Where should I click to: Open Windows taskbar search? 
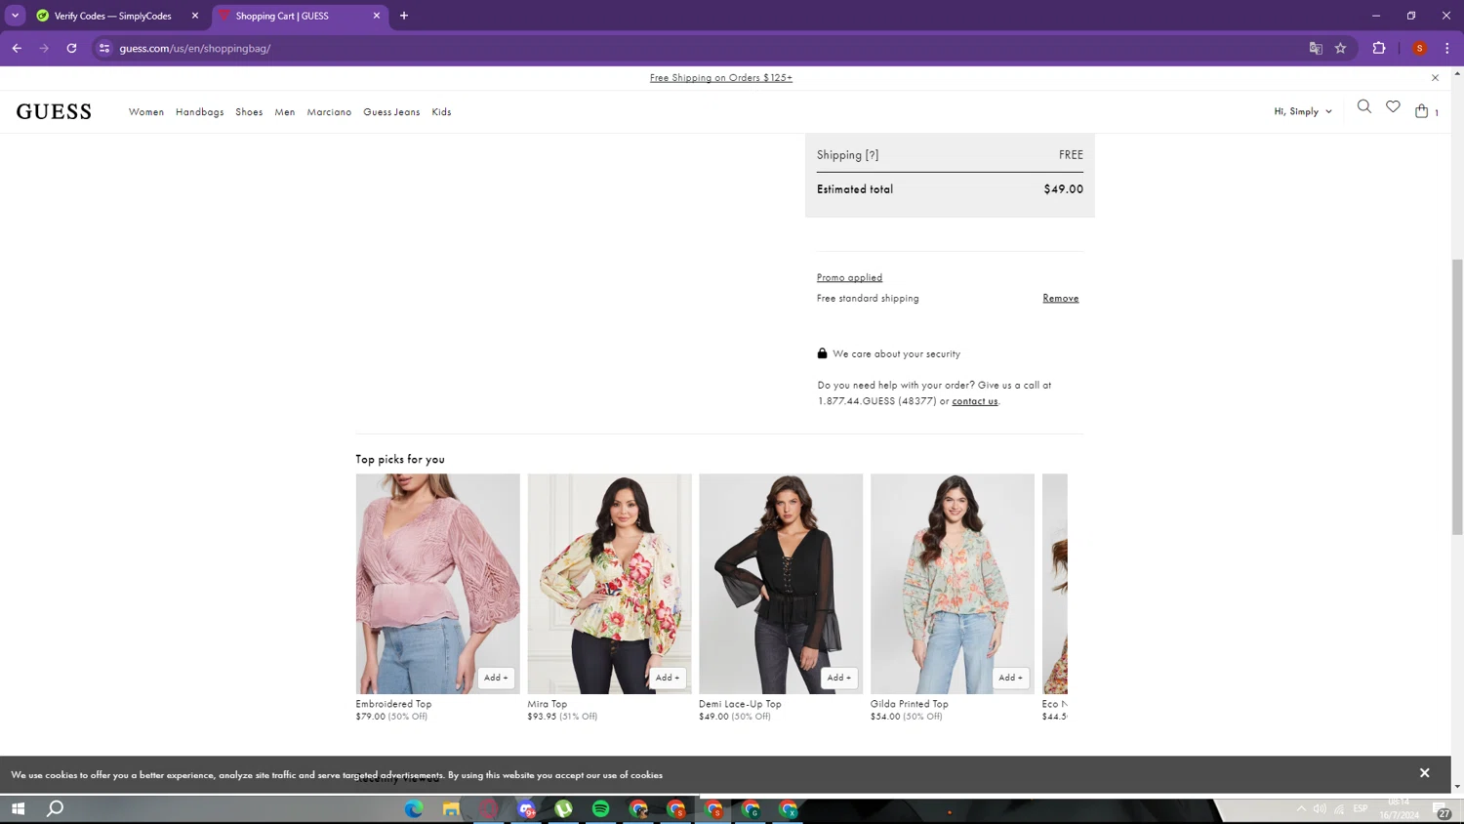[x=56, y=808]
